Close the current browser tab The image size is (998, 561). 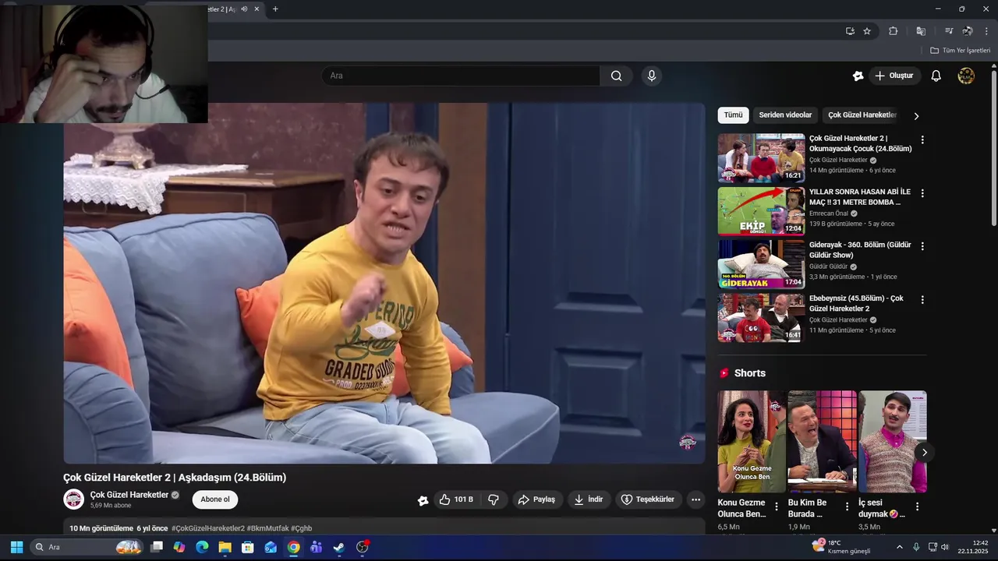257,9
